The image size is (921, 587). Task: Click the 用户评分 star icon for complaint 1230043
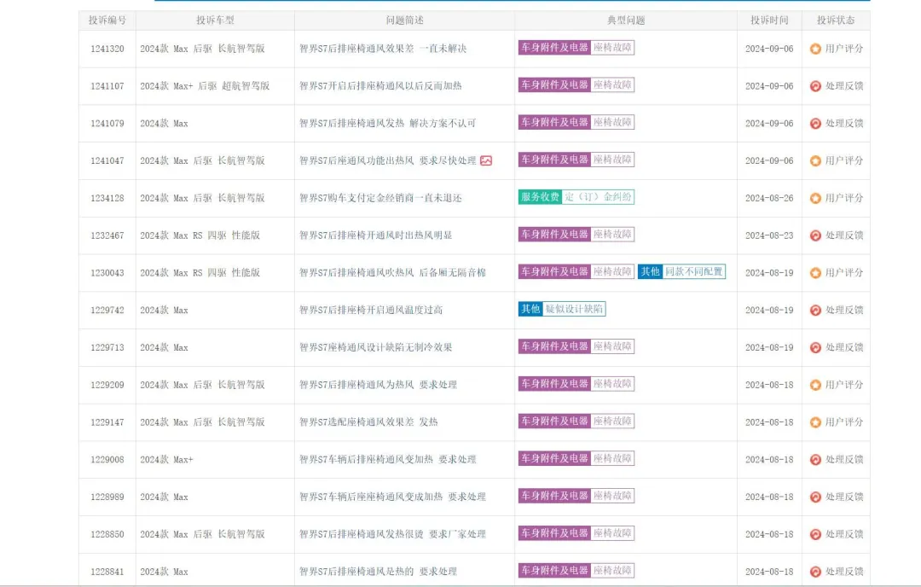815,273
